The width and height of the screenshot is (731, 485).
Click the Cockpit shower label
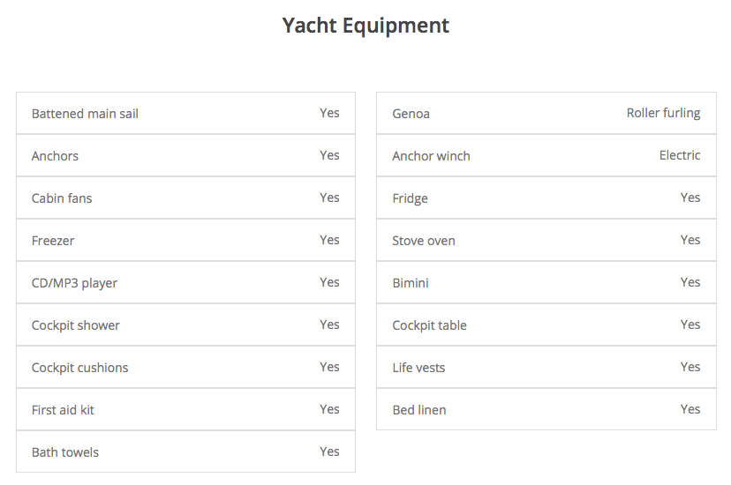point(75,325)
